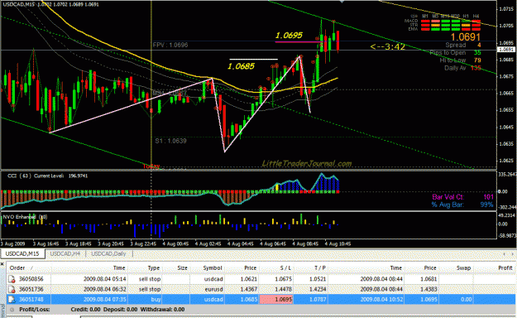
Task: Click the T/P value 1.0787
Action: pyautogui.click(x=318, y=300)
